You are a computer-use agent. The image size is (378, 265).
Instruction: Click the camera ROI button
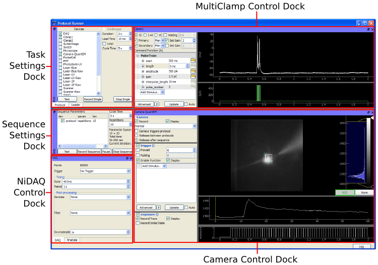point(345,192)
